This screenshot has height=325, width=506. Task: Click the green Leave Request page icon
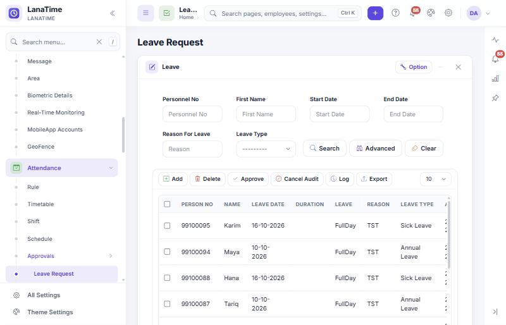(167, 13)
